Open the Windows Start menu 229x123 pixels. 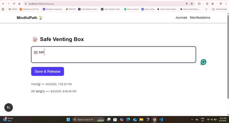point(68,120)
